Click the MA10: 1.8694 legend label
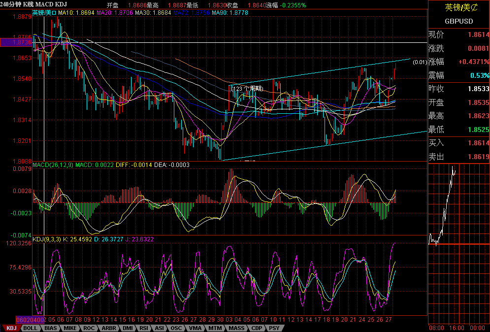Image resolution: width=490 pixels, height=332 pixels. point(76,13)
